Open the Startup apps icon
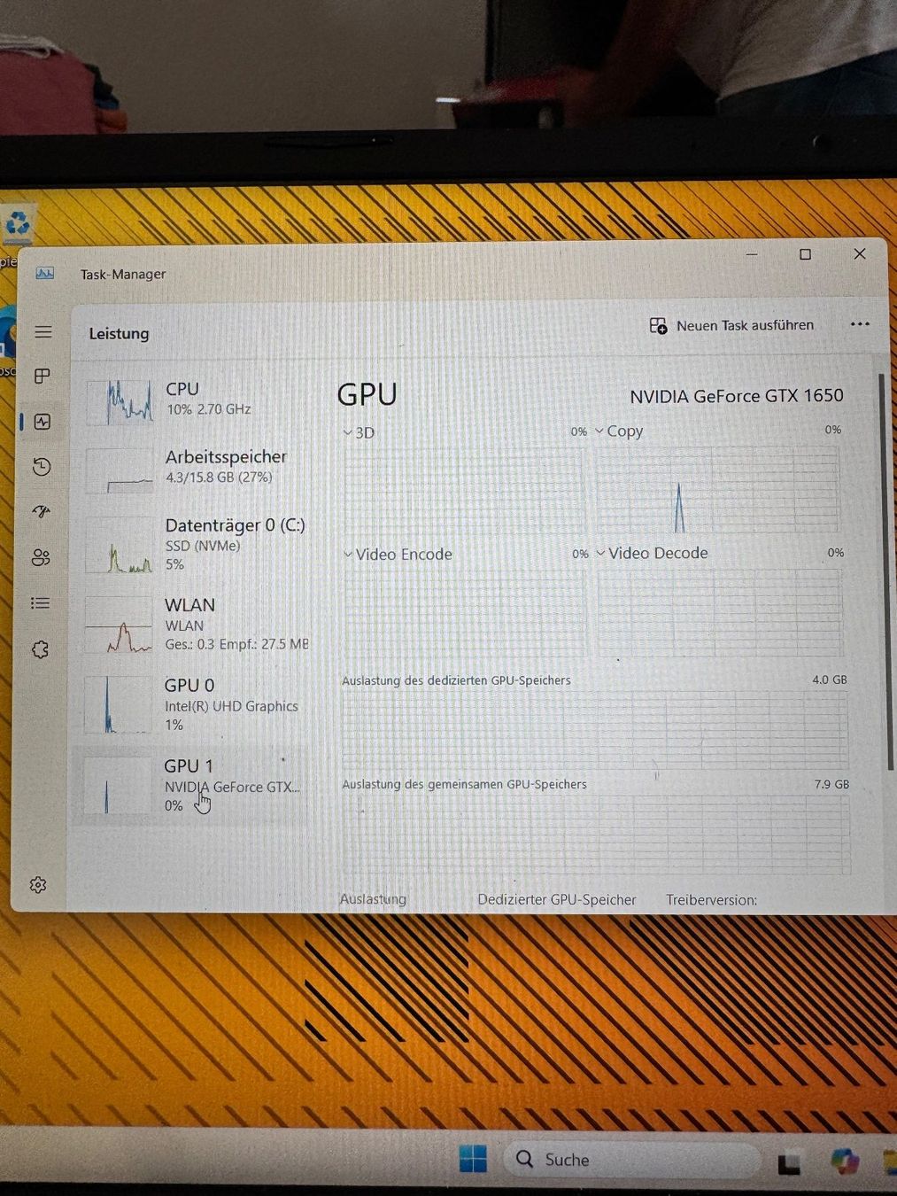This screenshot has height=1196, width=897. (x=41, y=512)
